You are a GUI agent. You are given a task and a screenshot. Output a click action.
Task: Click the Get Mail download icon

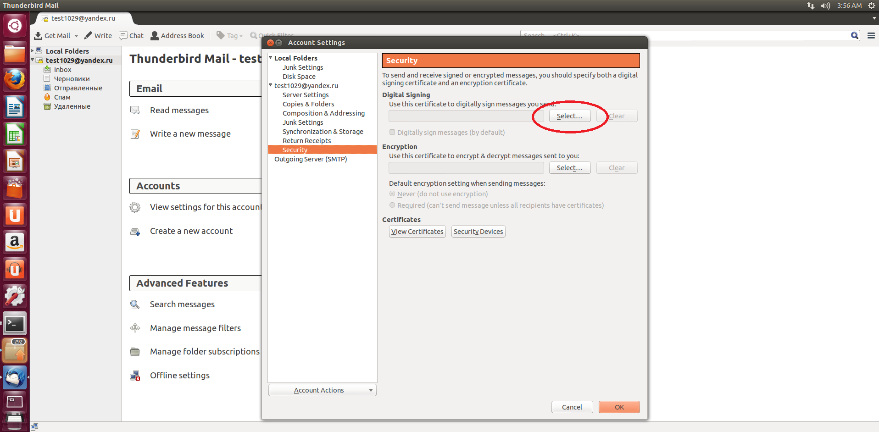(x=38, y=36)
